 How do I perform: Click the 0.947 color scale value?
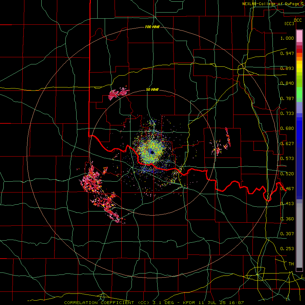pos(287,53)
